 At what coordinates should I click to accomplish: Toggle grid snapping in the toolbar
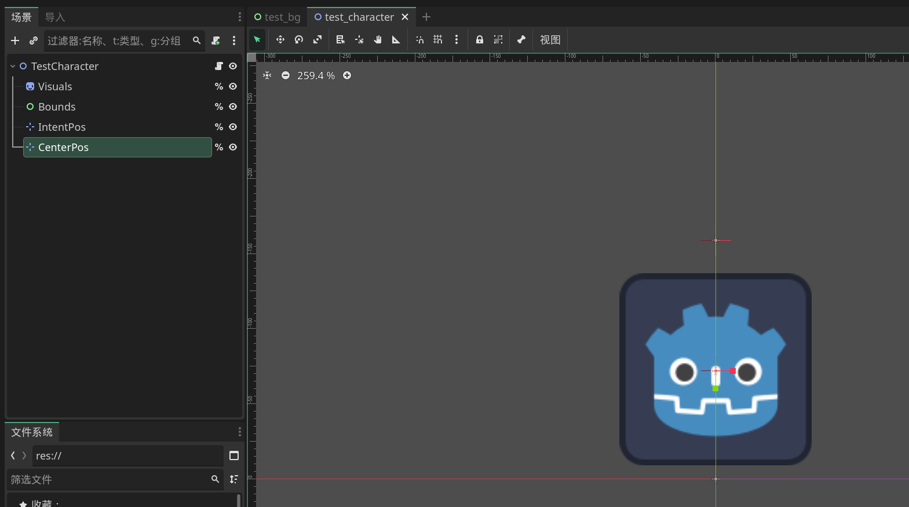click(438, 39)
